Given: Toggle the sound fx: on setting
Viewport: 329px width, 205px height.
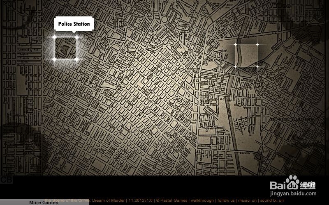Looking at the screenshot, I should [272, 200].
